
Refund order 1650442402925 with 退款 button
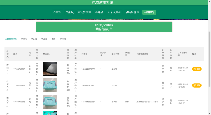[197, 85]
